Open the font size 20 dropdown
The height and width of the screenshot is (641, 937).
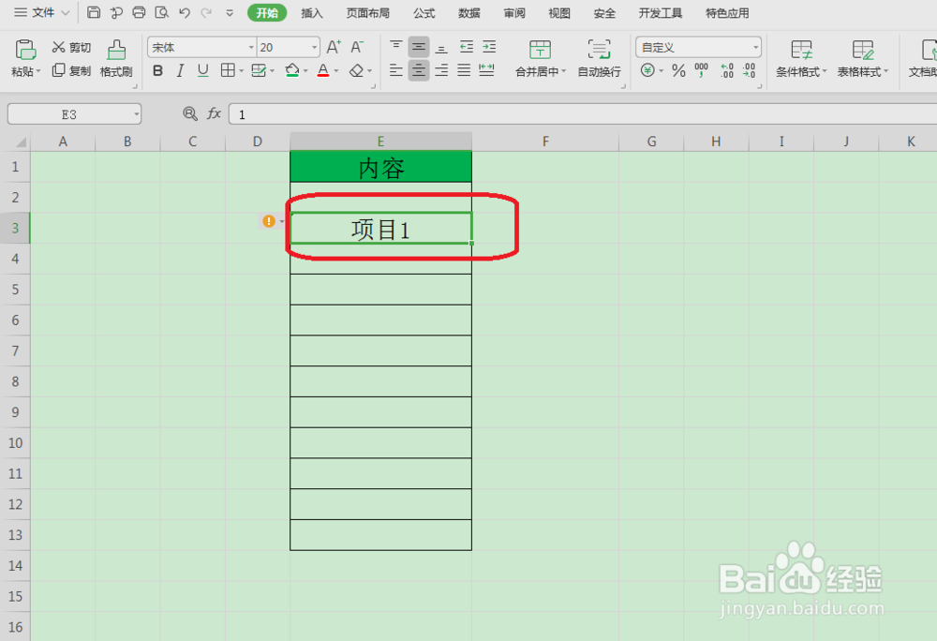pos(314,47)
